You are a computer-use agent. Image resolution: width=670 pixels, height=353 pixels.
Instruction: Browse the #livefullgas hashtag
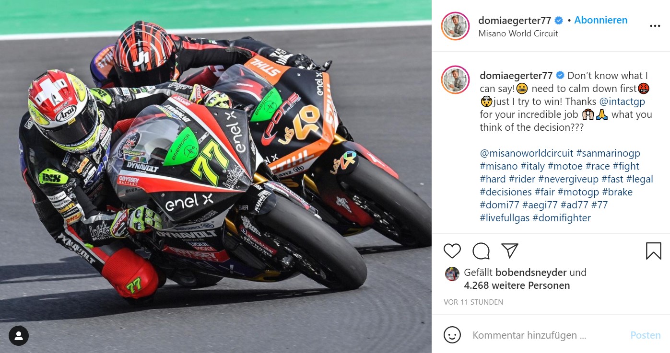click(x=505, y=218)
